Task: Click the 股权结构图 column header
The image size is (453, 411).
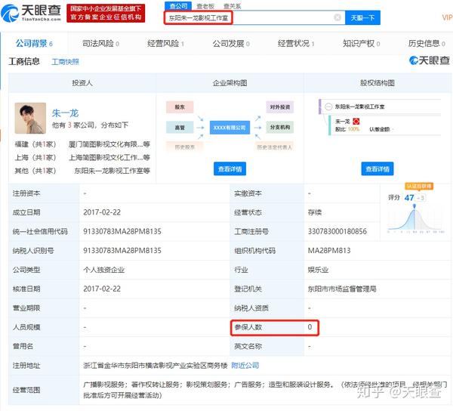Action: coord(377,83)
